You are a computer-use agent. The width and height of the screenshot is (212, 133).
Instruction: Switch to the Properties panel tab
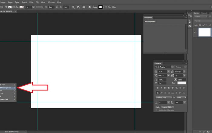pos(148,17)
